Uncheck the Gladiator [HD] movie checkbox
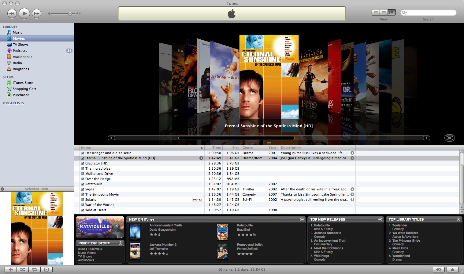Viewport: 464px width, 274px height. coord(83,163)
